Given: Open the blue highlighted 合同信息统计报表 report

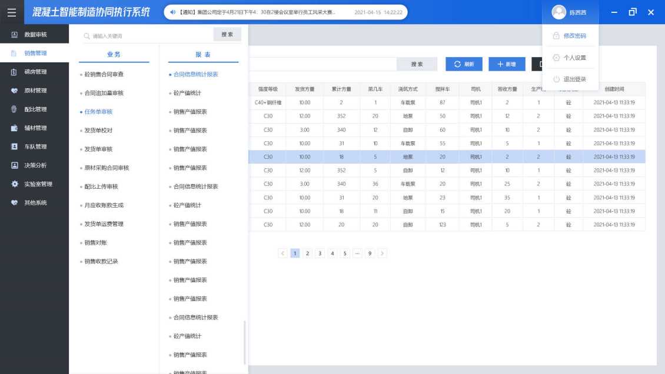Looking at the screenshot, I should [x=195, y=74].
